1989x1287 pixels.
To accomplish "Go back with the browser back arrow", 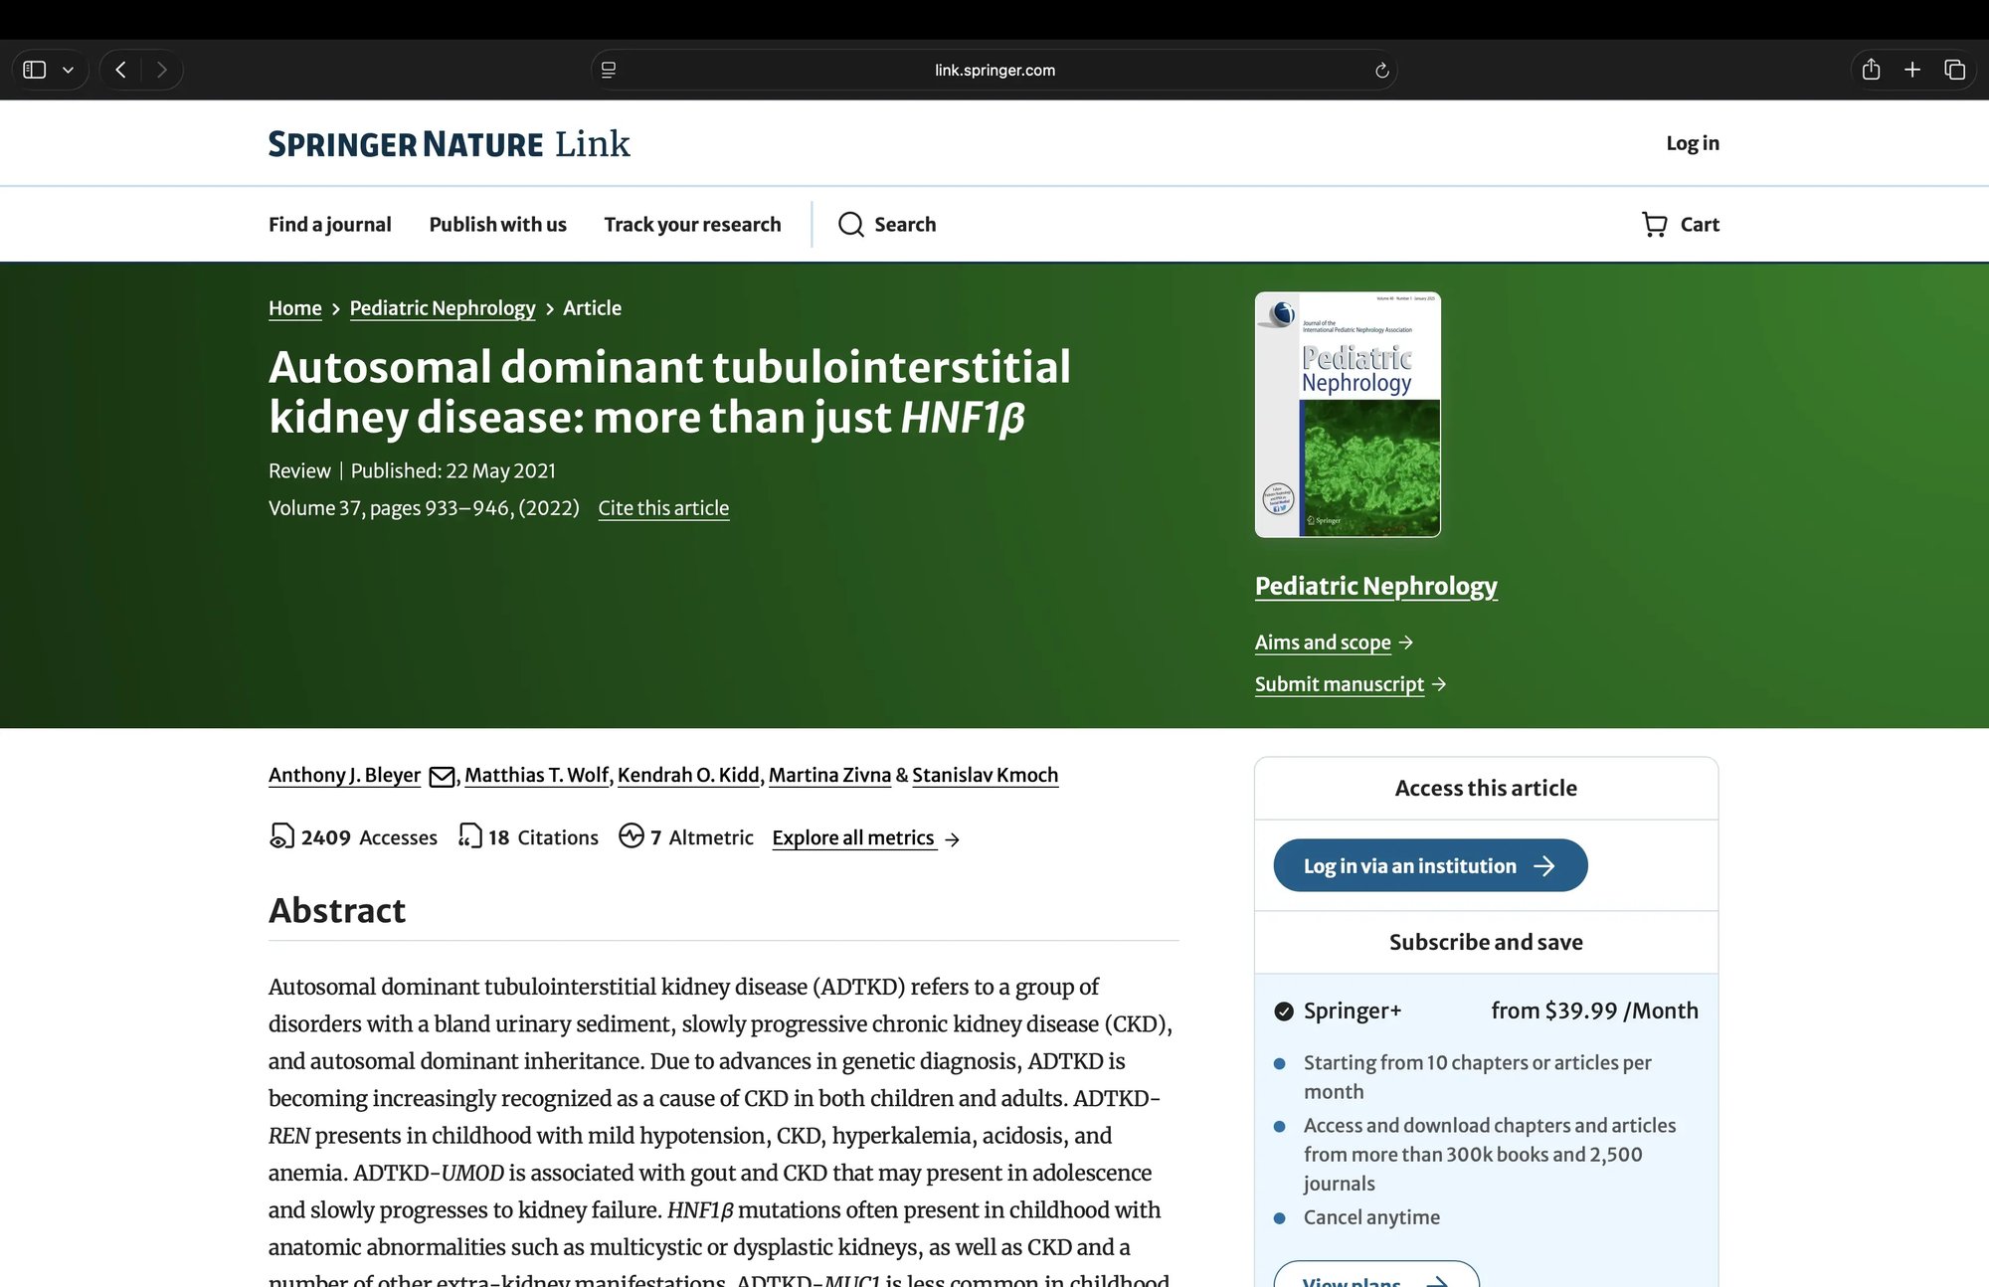I will (x=121, y=70).
